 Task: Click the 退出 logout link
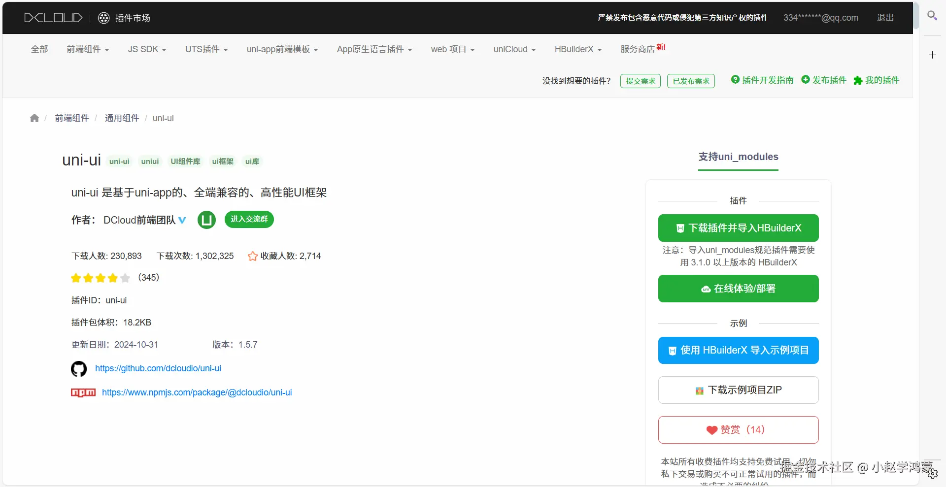tap(885, 18)
